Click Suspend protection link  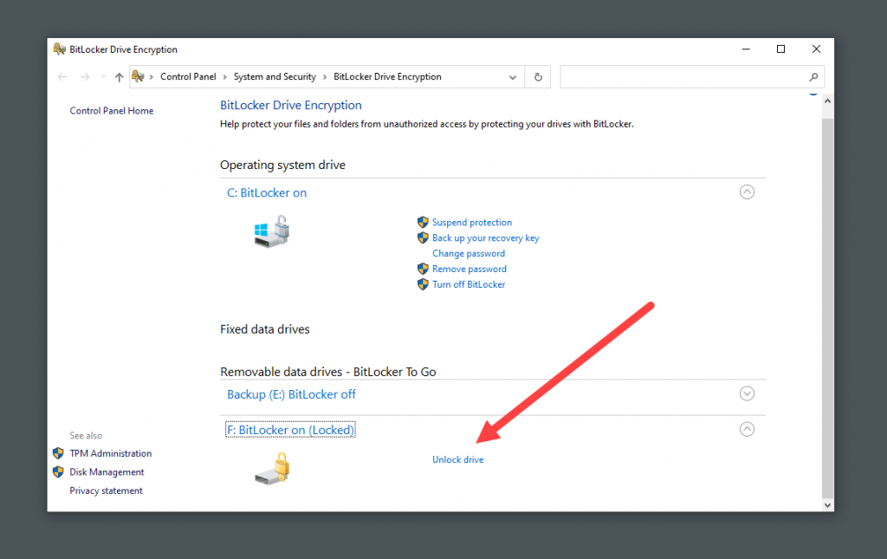click(472, 223)
